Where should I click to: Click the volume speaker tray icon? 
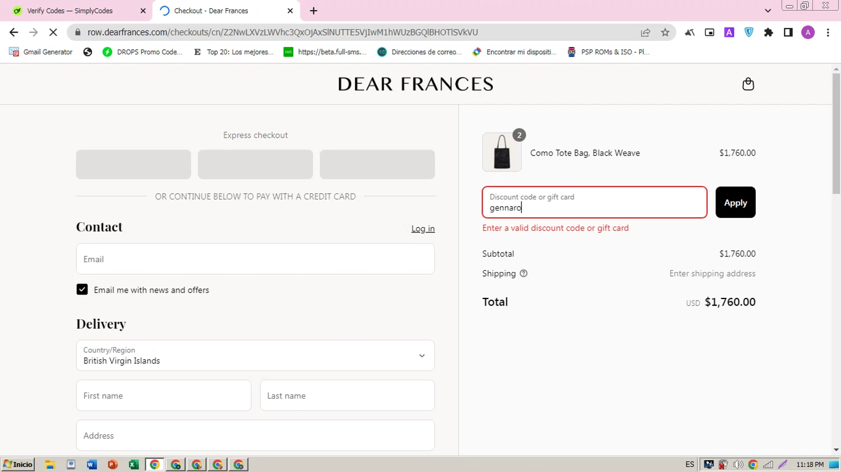click(738, 464)
